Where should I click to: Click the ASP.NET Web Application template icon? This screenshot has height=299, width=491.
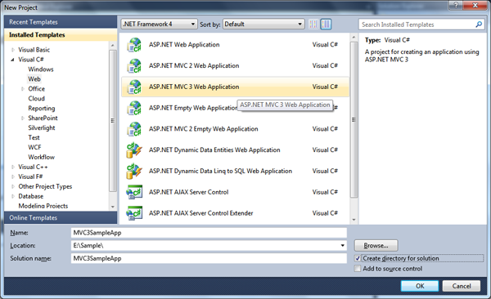[134, 45]
